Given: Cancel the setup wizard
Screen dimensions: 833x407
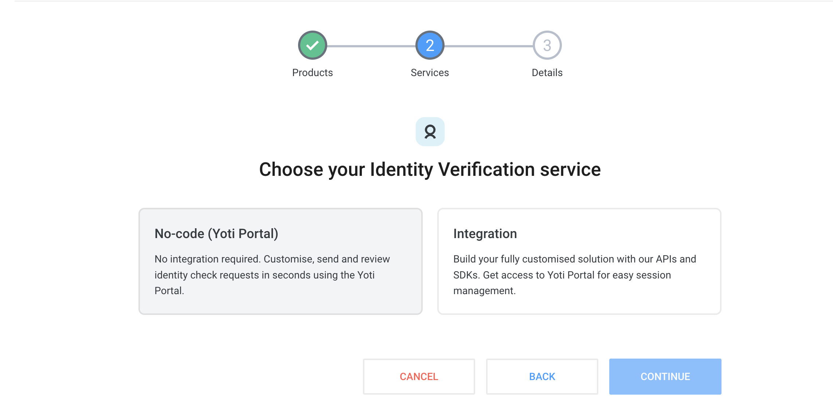Looking at the screenshot, I should 419,376.
